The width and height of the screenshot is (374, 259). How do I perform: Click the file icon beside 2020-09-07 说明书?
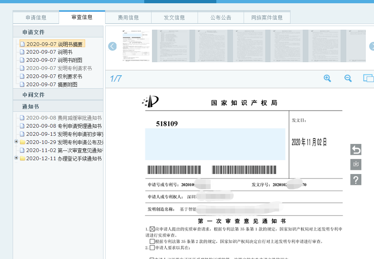(23, 52)
